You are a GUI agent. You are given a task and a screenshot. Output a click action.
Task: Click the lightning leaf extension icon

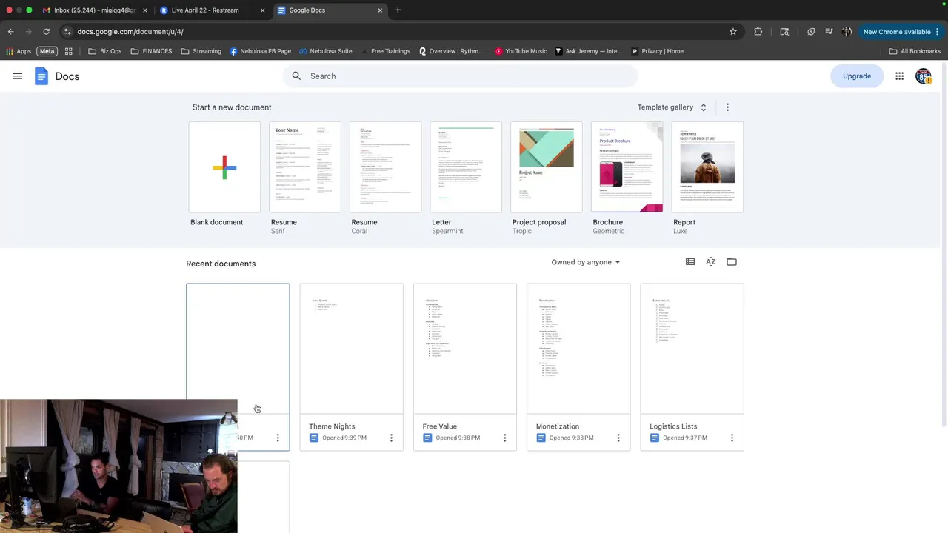811,32
